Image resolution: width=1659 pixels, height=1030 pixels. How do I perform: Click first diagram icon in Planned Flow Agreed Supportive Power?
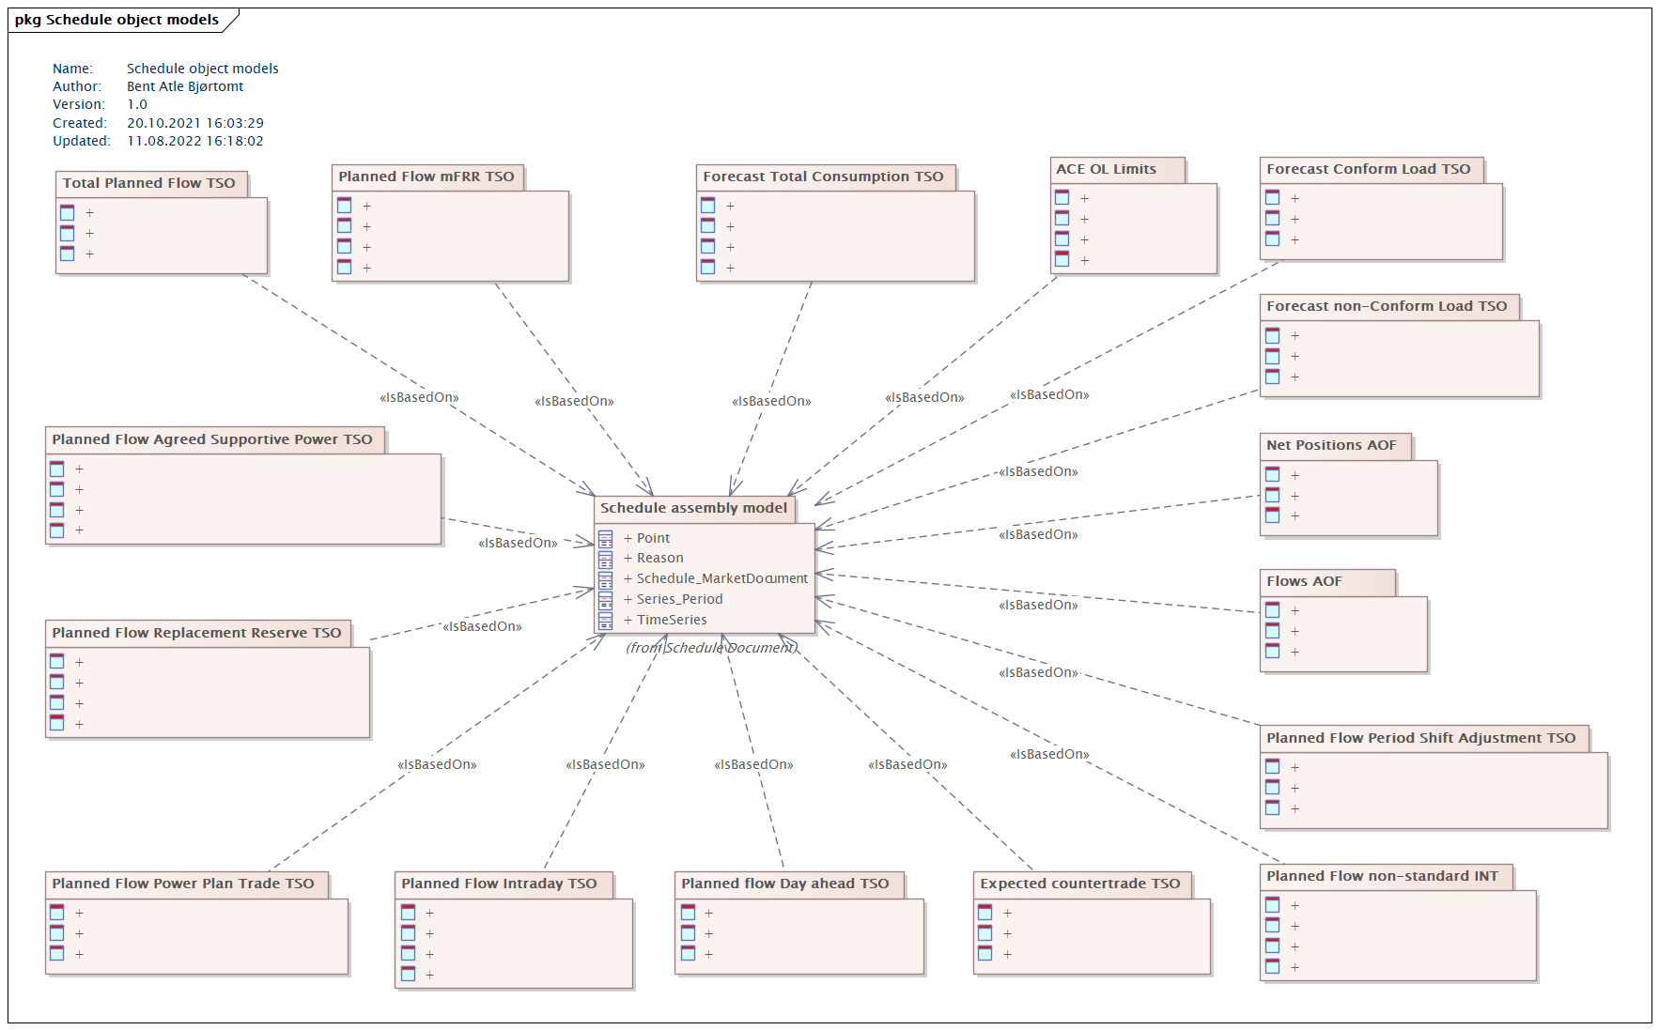[x=57, y=469]
